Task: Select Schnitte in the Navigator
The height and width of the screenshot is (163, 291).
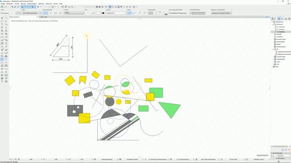Action: (279, 34)
